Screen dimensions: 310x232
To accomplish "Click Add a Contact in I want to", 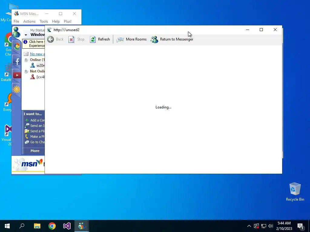I will click(35, 120).
